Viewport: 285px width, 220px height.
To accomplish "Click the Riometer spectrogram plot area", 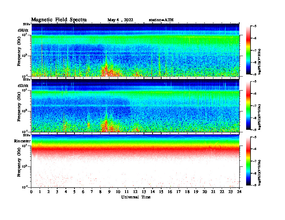I will 135,161.
